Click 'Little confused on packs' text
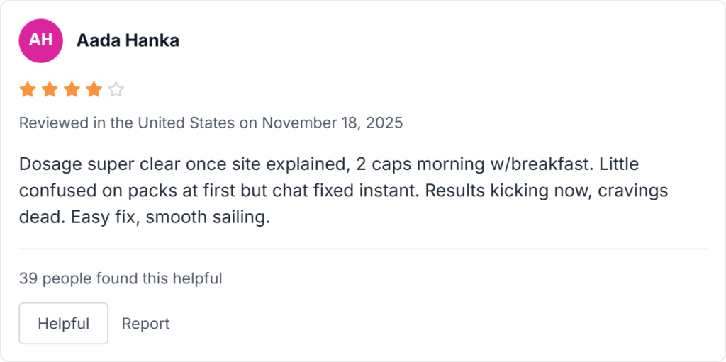Image resolution: width=726 pixels, height=362 pixels. [x=99, y=191]
